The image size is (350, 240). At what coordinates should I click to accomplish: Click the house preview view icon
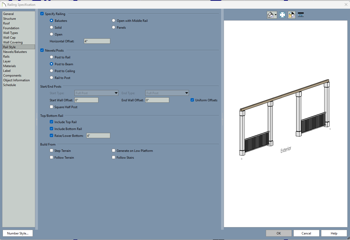[270, 15]
